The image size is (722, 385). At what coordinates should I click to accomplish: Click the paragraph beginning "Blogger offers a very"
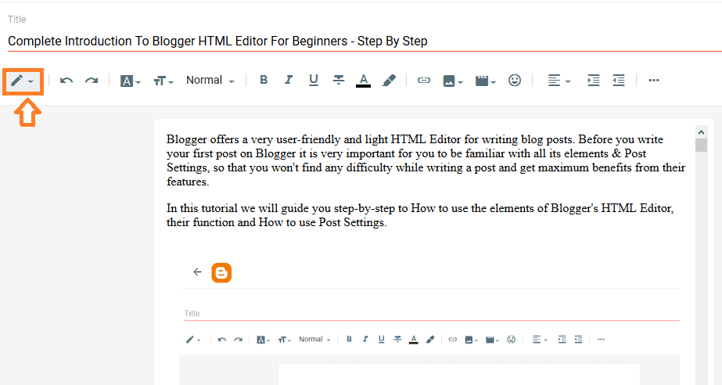(426, 160)
